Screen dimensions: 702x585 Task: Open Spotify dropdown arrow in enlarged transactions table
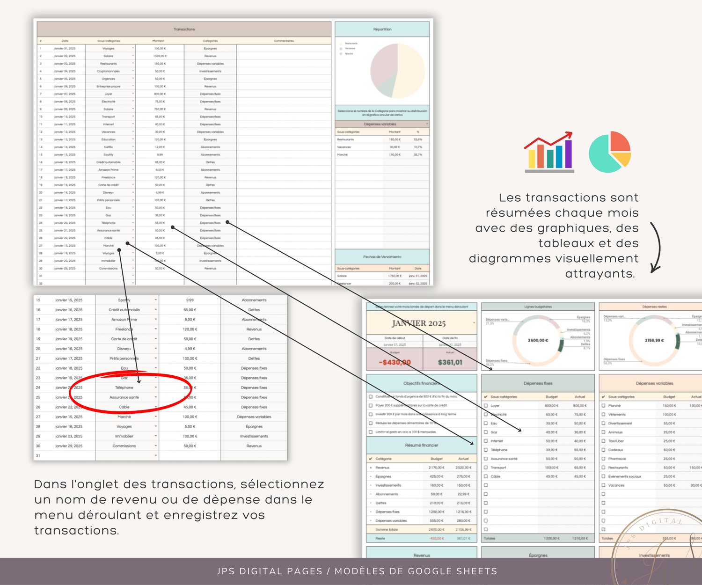[x=156, y=300]
